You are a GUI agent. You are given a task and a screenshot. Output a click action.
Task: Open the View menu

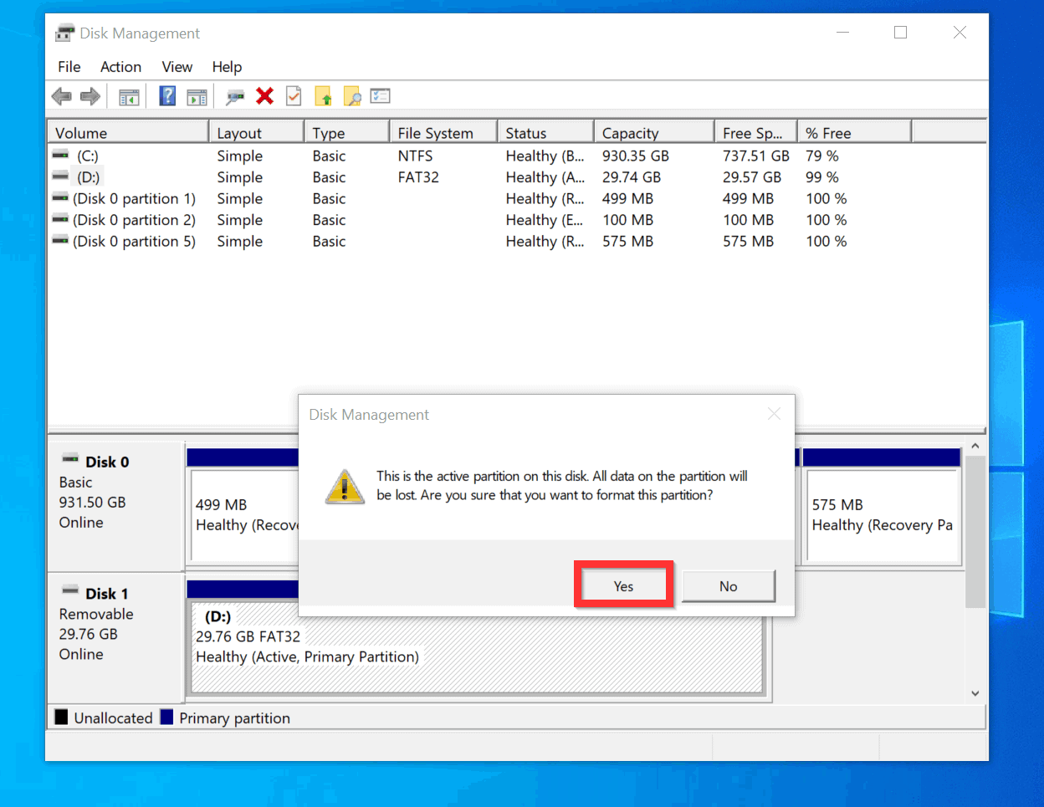[x=177, y=66]
